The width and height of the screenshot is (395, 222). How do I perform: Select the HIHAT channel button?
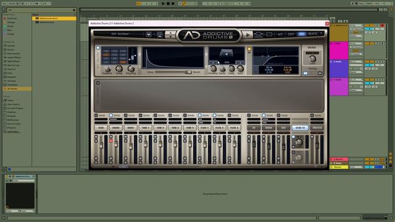click(x=131, y=128)
